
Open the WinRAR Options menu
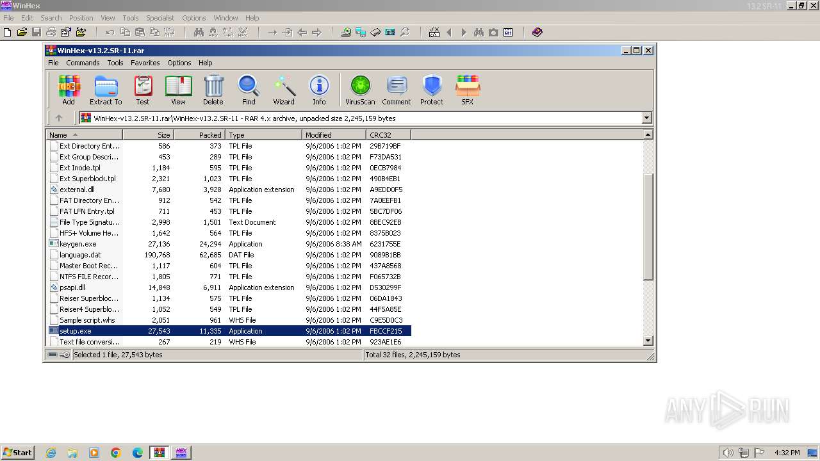pyautogui.click(x=179, y=63)
